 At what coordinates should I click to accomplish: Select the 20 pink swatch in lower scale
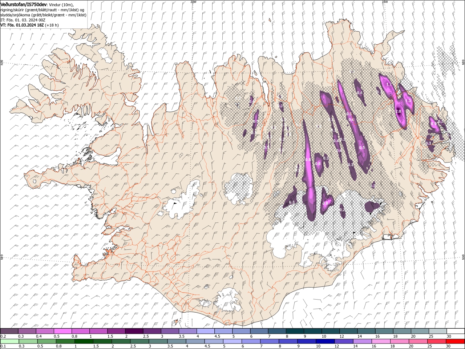coord(418,341)
